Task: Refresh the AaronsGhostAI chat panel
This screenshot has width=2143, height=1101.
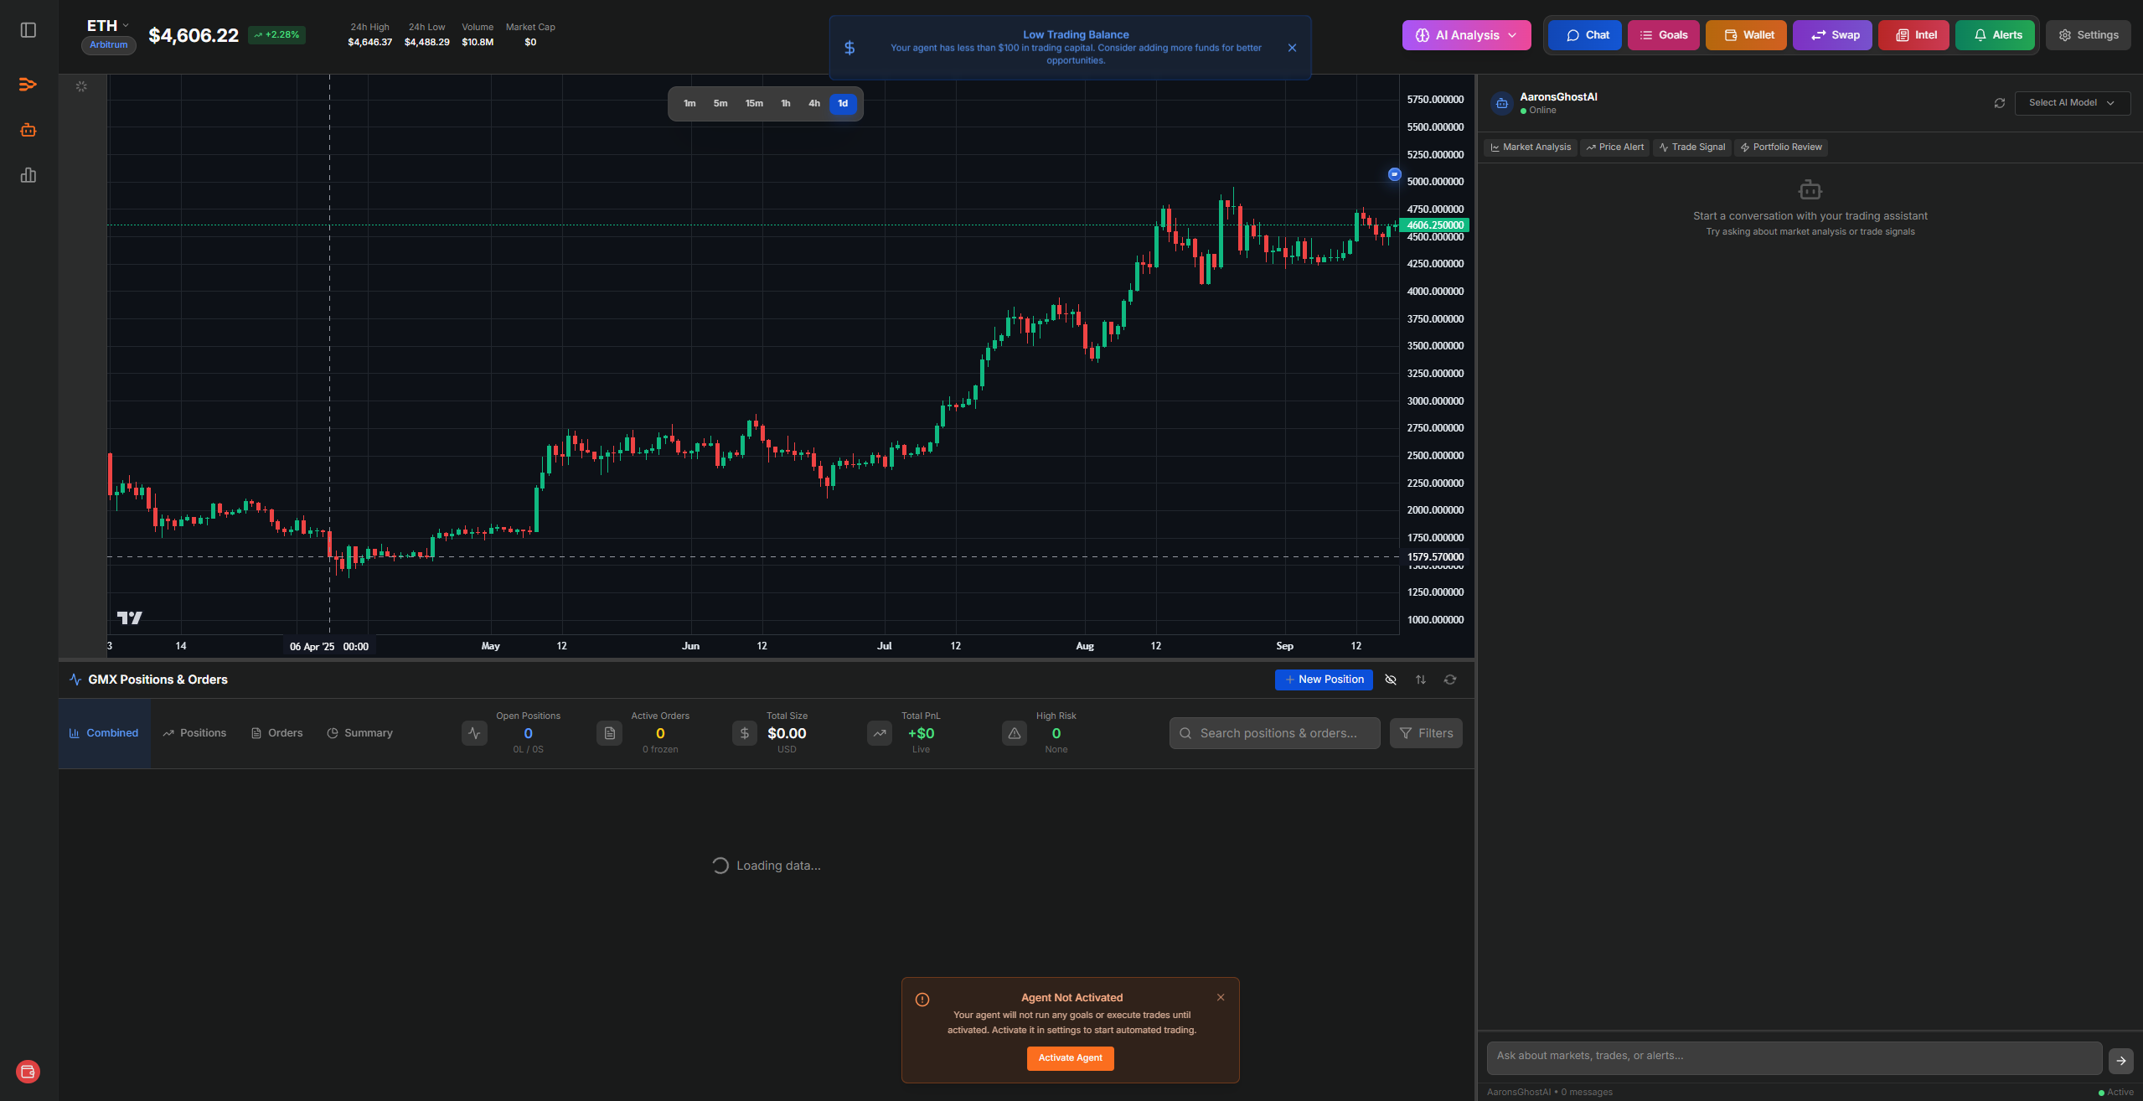Action: click(x=2000, y=103)
